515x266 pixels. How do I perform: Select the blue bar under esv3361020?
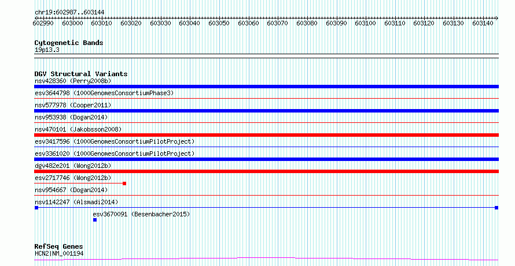(x=266, y=159)
